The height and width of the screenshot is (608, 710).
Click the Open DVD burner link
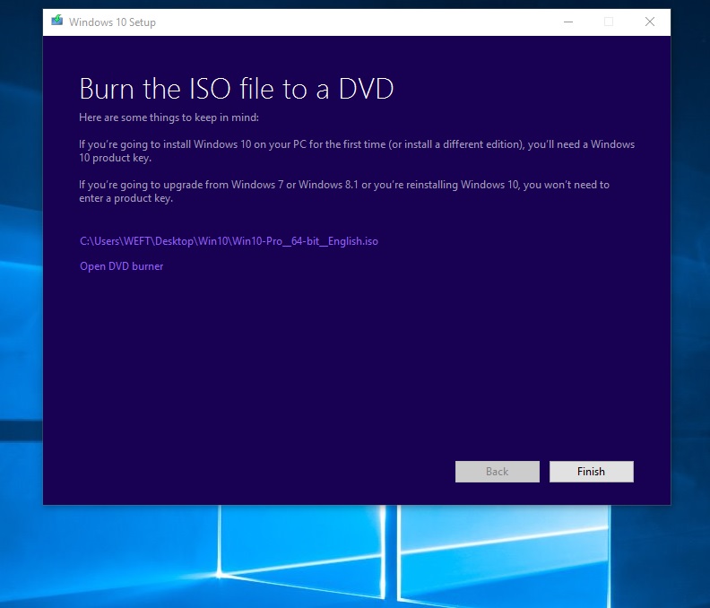(x=121, y=266)
